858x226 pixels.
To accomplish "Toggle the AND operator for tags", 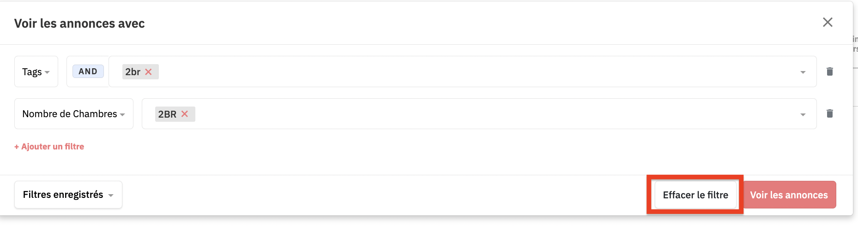I will [x=88, y=71].
